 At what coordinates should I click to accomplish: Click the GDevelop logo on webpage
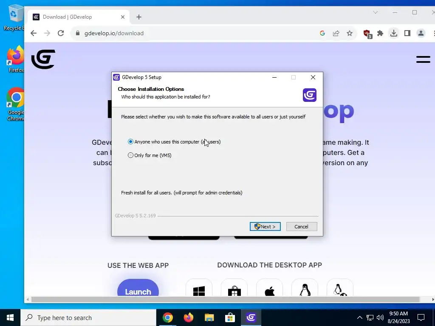pos(43,59)
